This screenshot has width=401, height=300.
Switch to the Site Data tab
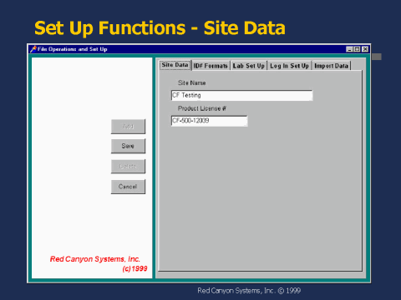coord(175,65)
